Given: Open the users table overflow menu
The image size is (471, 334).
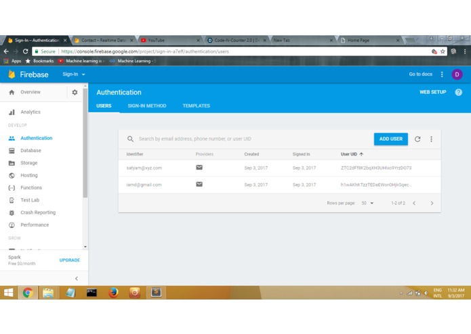Looking at the screenshot, I should [x=431, y=139].
